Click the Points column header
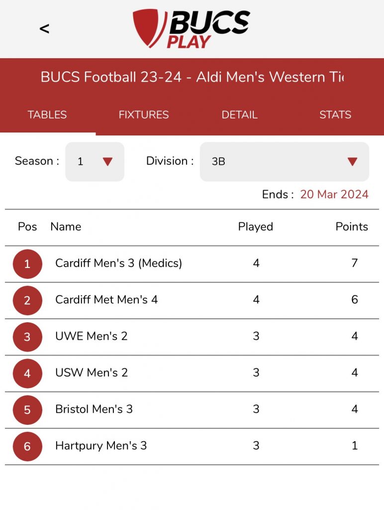384x510 pixels. pyautogui.click(x=352, y=227)
